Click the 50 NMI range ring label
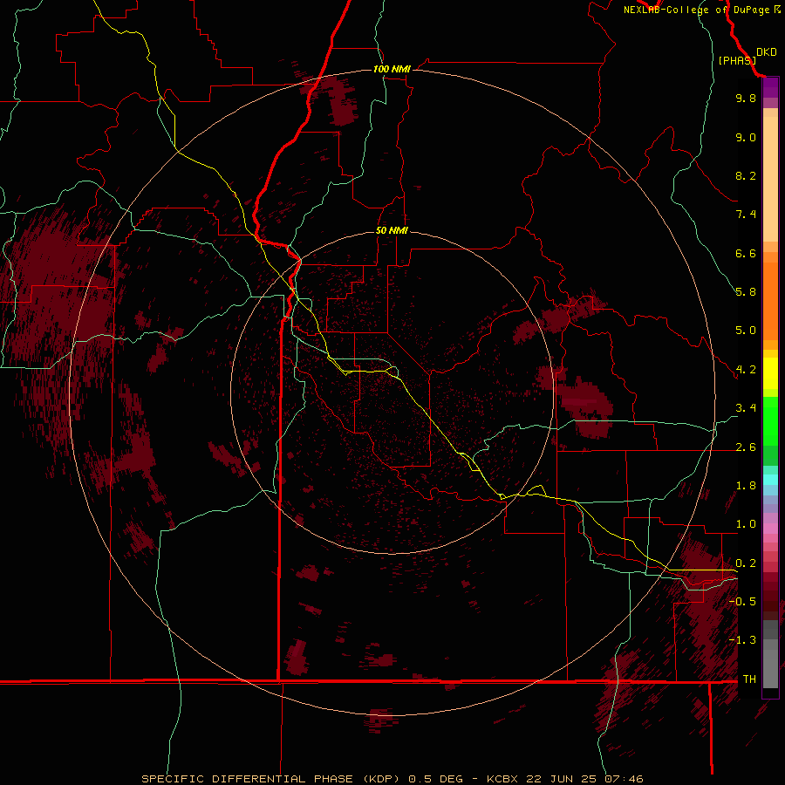Image resolution: width=785 pixels, height=785 pixels. tap(392, 230)
